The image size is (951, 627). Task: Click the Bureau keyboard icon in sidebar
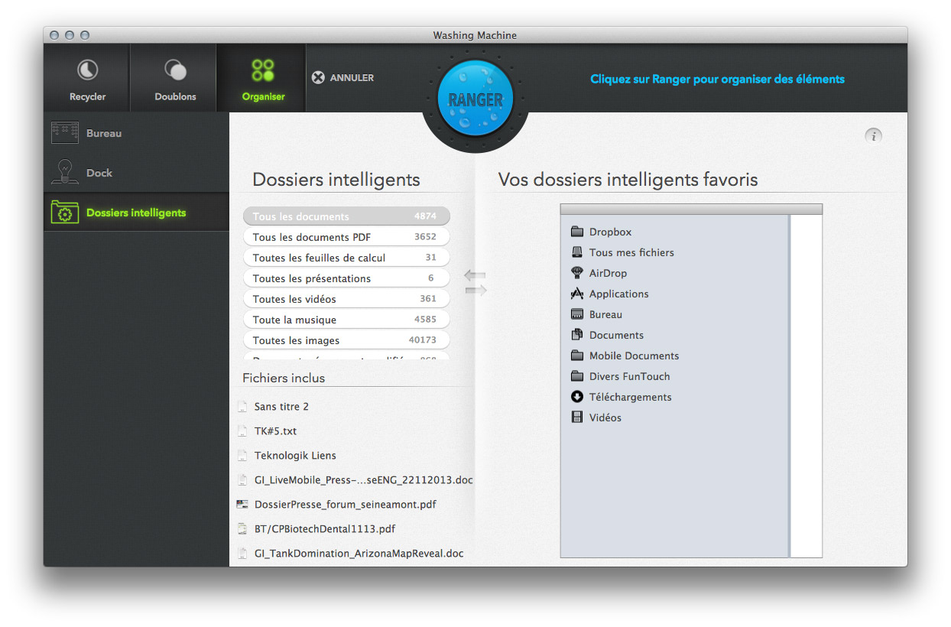[65, 133]
